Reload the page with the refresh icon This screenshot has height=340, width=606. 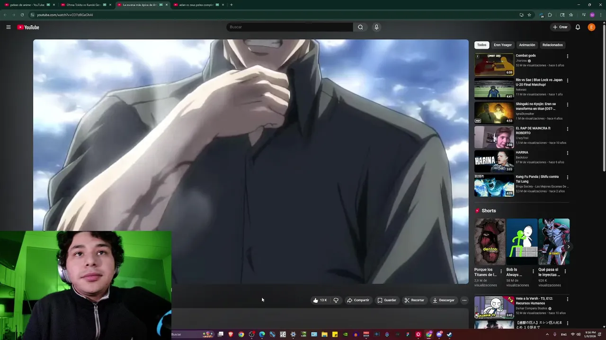coord(22,15)
